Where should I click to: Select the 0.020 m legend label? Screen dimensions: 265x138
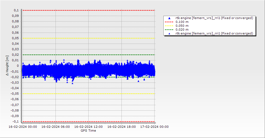182,30
